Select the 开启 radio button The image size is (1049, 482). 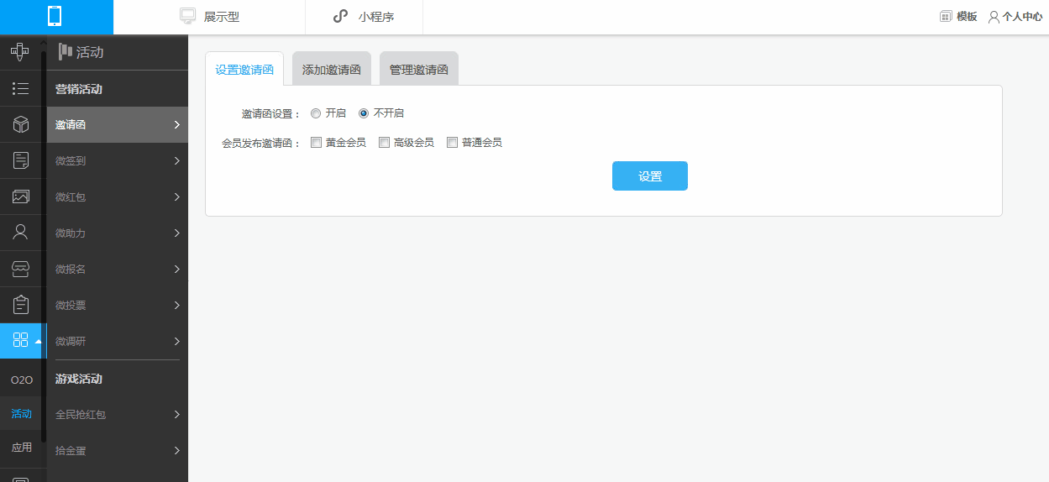coord(316,113)
